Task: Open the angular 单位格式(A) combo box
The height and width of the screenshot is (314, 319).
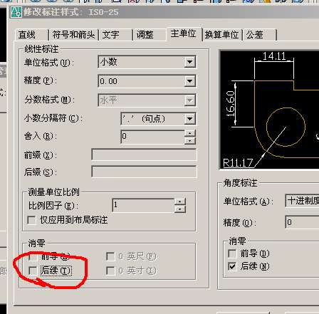Action: click(302, 201)
